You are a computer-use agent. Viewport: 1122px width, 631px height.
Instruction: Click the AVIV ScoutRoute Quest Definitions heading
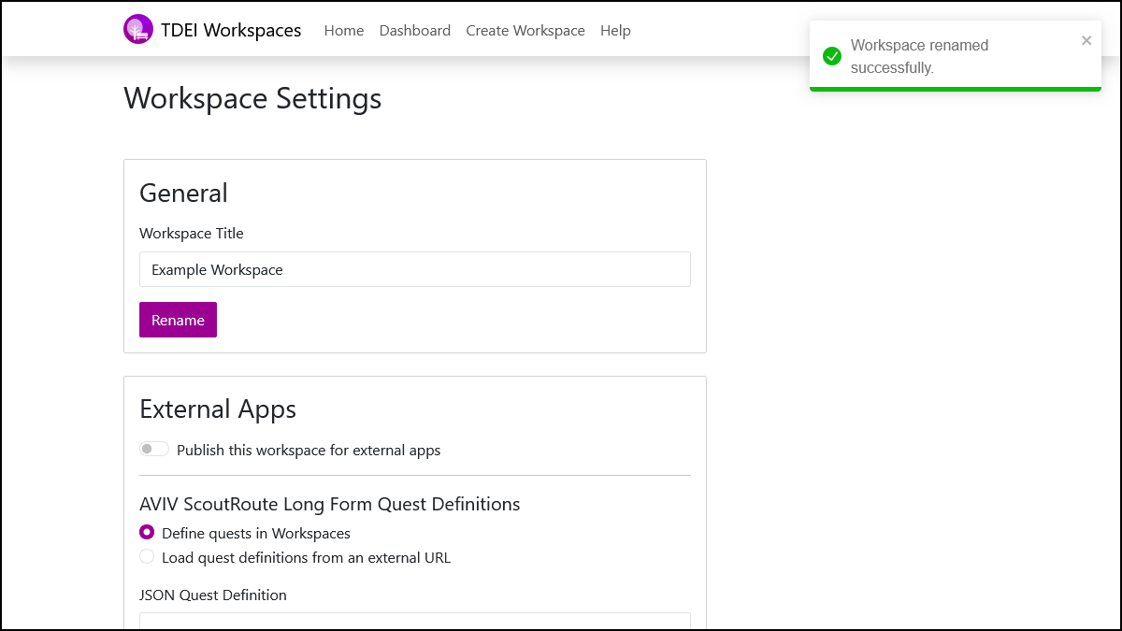tap(329, 504)
